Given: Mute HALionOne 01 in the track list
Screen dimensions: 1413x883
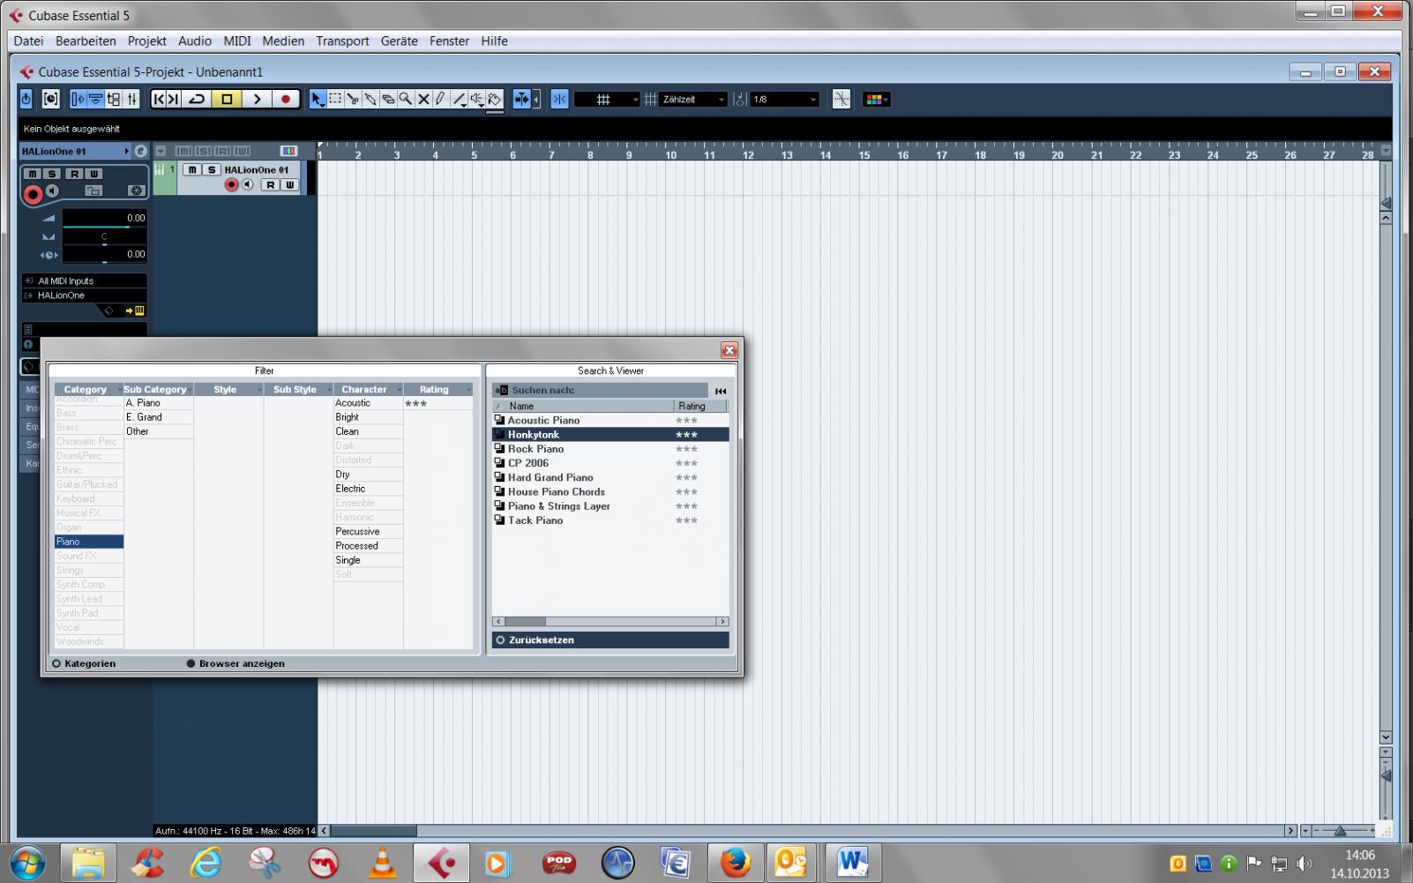Looking at the screenshot, I should tap(192, 169).
